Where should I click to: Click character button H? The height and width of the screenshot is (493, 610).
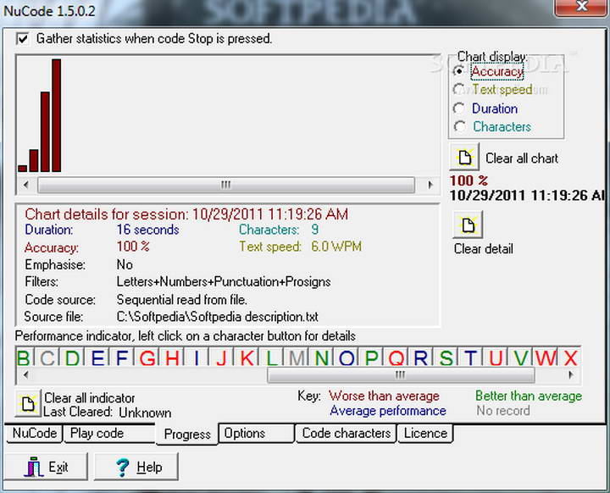[172, 357]
